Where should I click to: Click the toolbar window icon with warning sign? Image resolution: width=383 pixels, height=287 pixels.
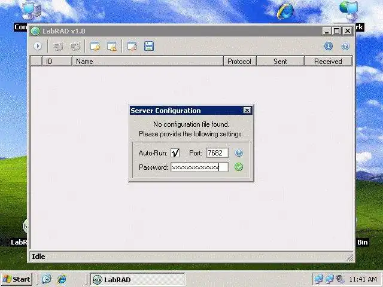coord(112,46)
